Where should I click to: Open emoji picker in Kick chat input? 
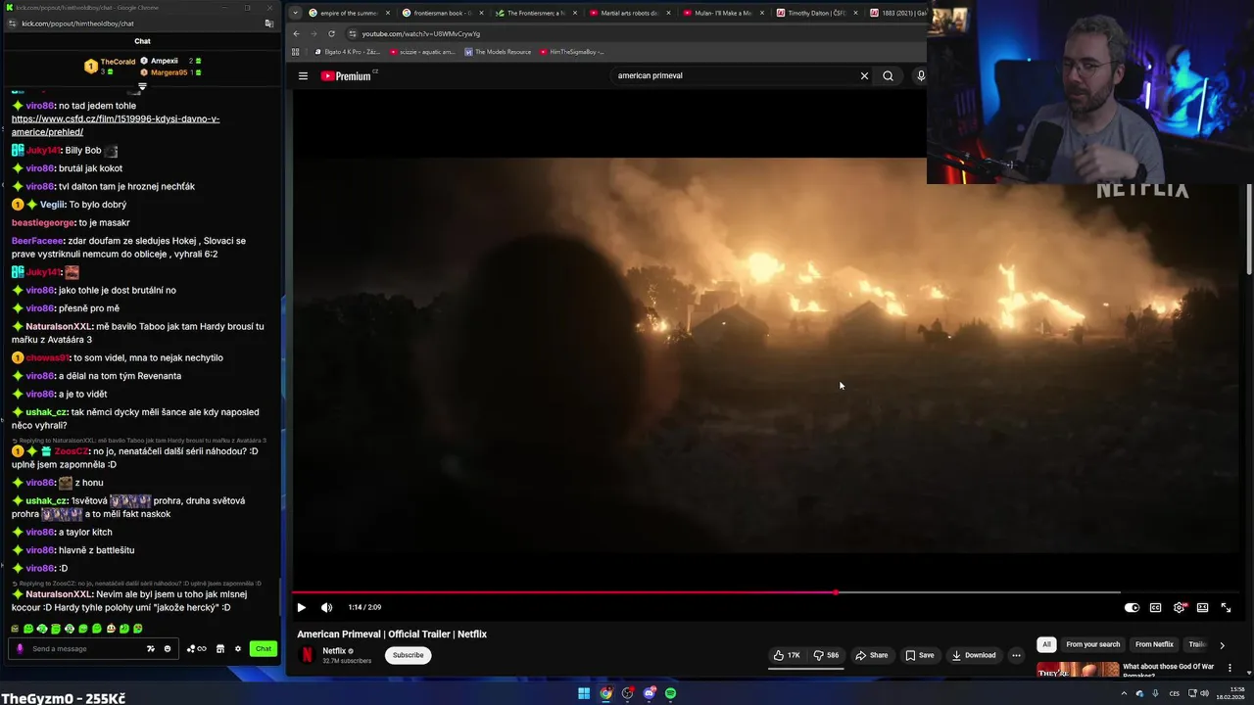pos(167,648)
